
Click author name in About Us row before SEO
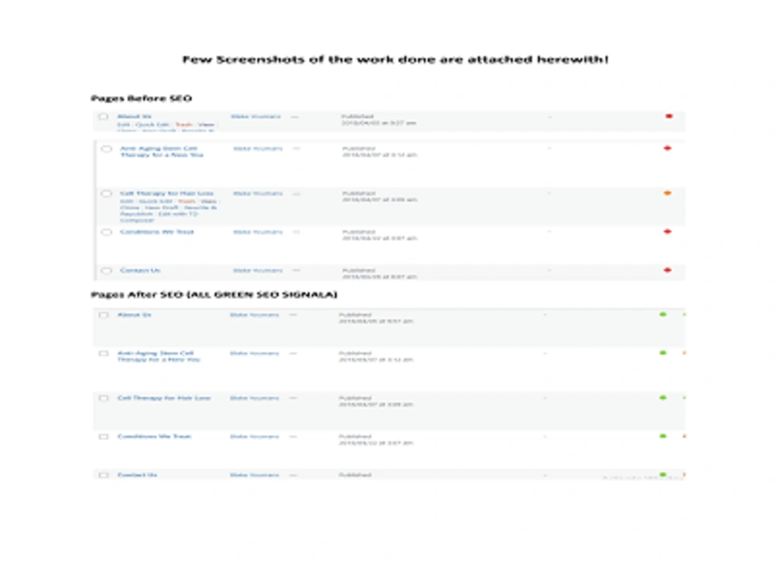[255, 117]
